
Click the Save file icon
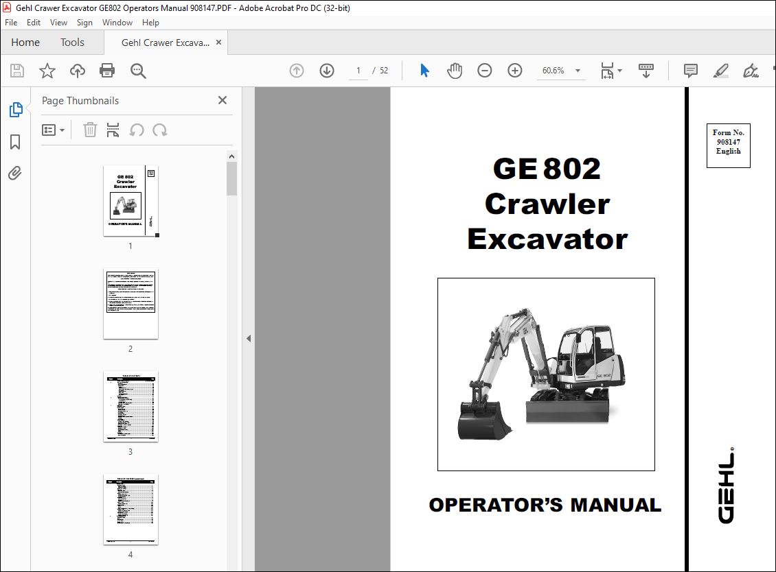(17, 71)
